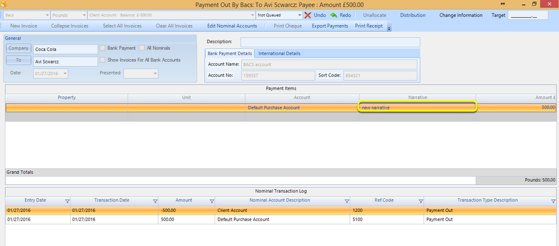The height and width of the screenshot is (246, 559).
Task: Click ref code 5100 cell
Action: point(387,220)
